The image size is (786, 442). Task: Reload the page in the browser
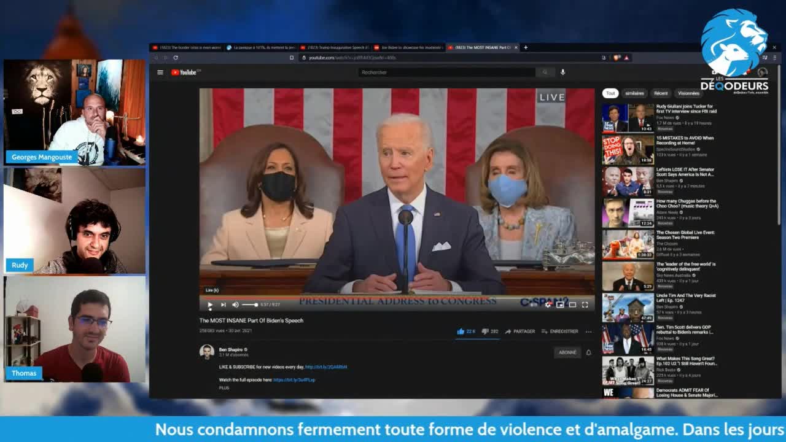(176, 58)
